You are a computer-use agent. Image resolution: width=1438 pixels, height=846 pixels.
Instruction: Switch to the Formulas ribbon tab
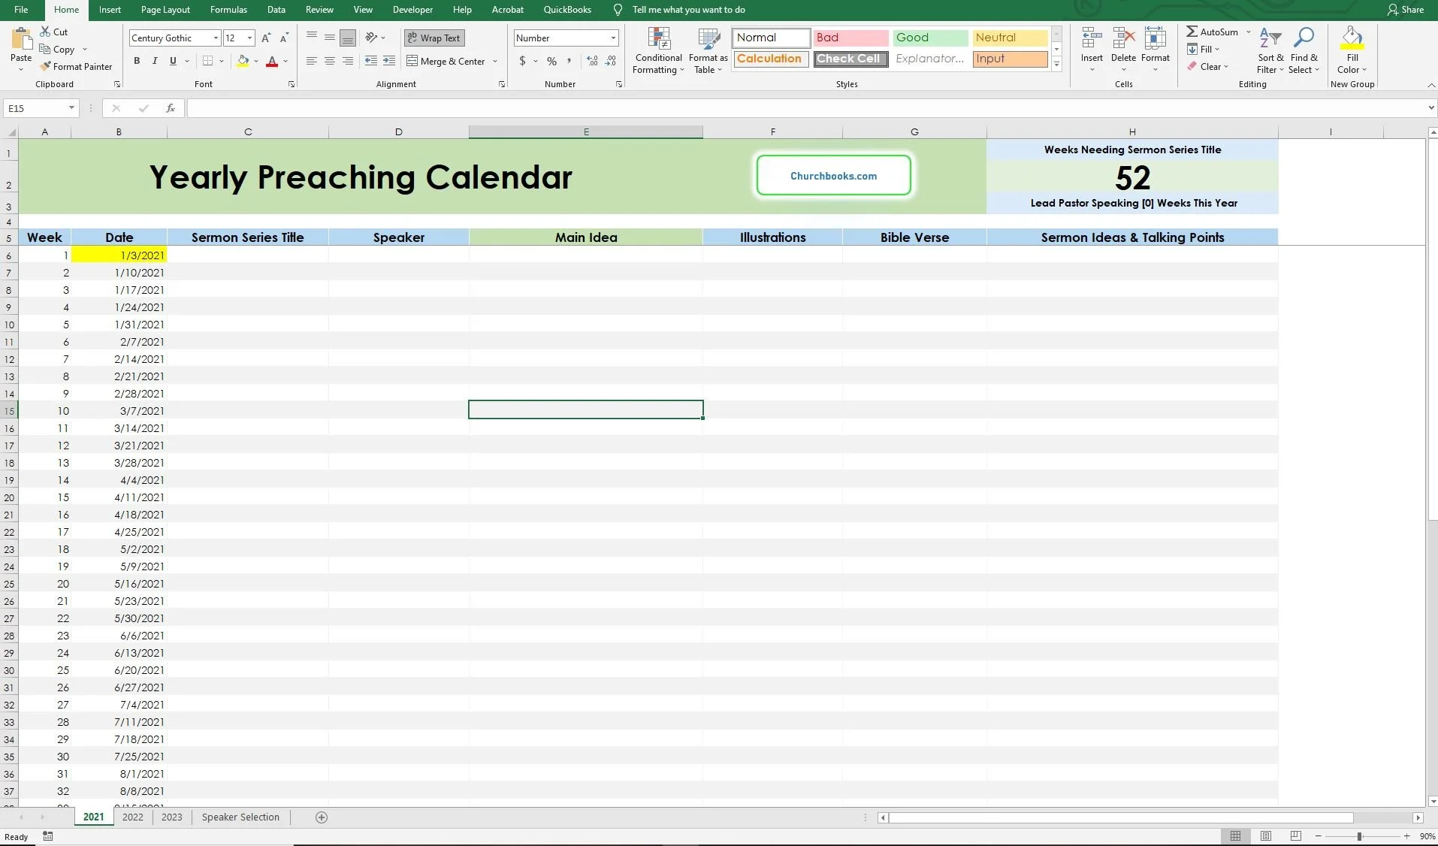click(x=228, y=10)
